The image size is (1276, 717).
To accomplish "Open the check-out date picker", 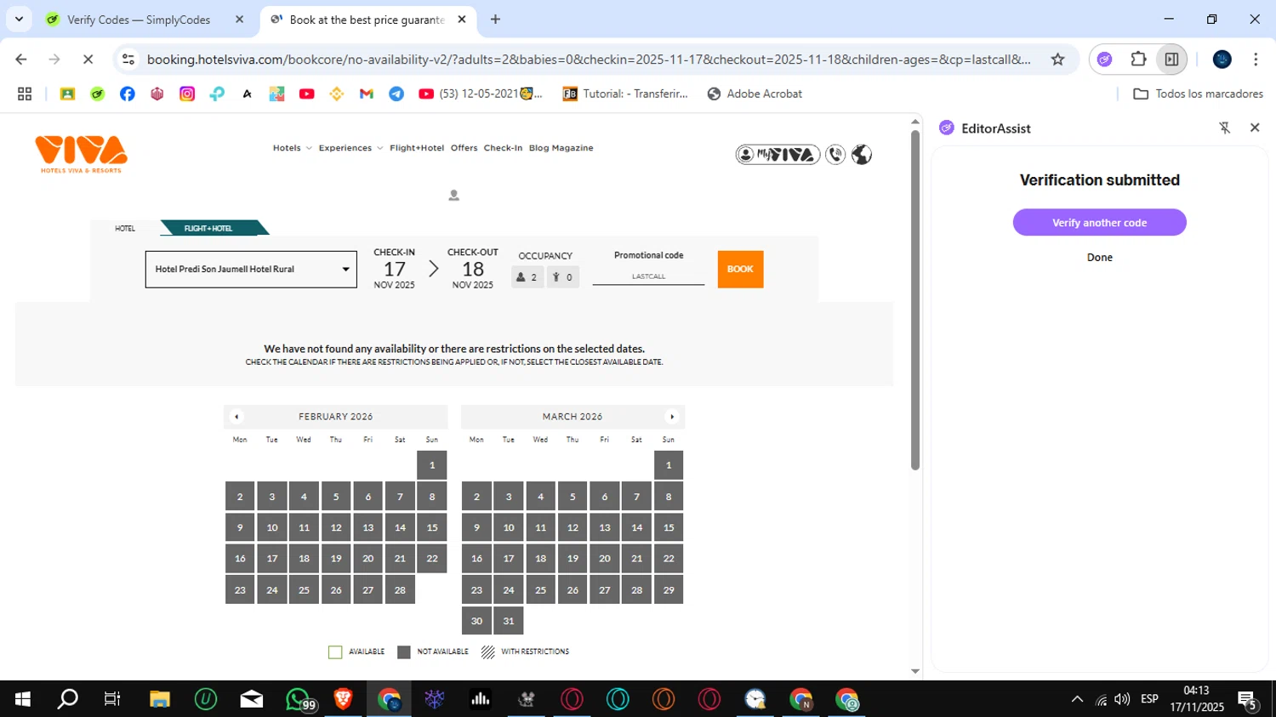I will [473, 269].
